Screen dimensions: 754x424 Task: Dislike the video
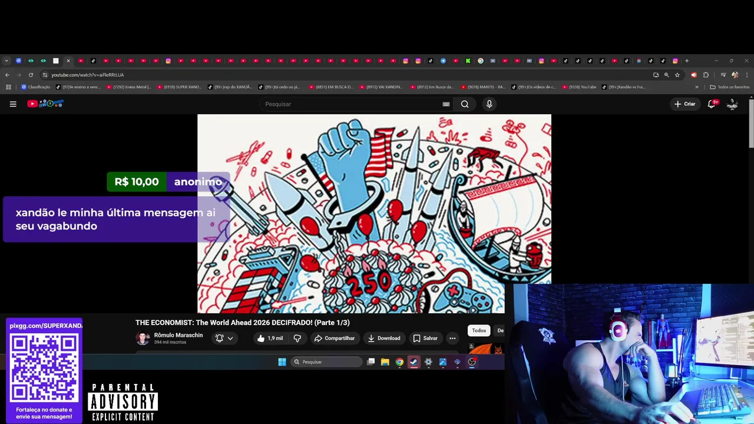tap(297, 338)
